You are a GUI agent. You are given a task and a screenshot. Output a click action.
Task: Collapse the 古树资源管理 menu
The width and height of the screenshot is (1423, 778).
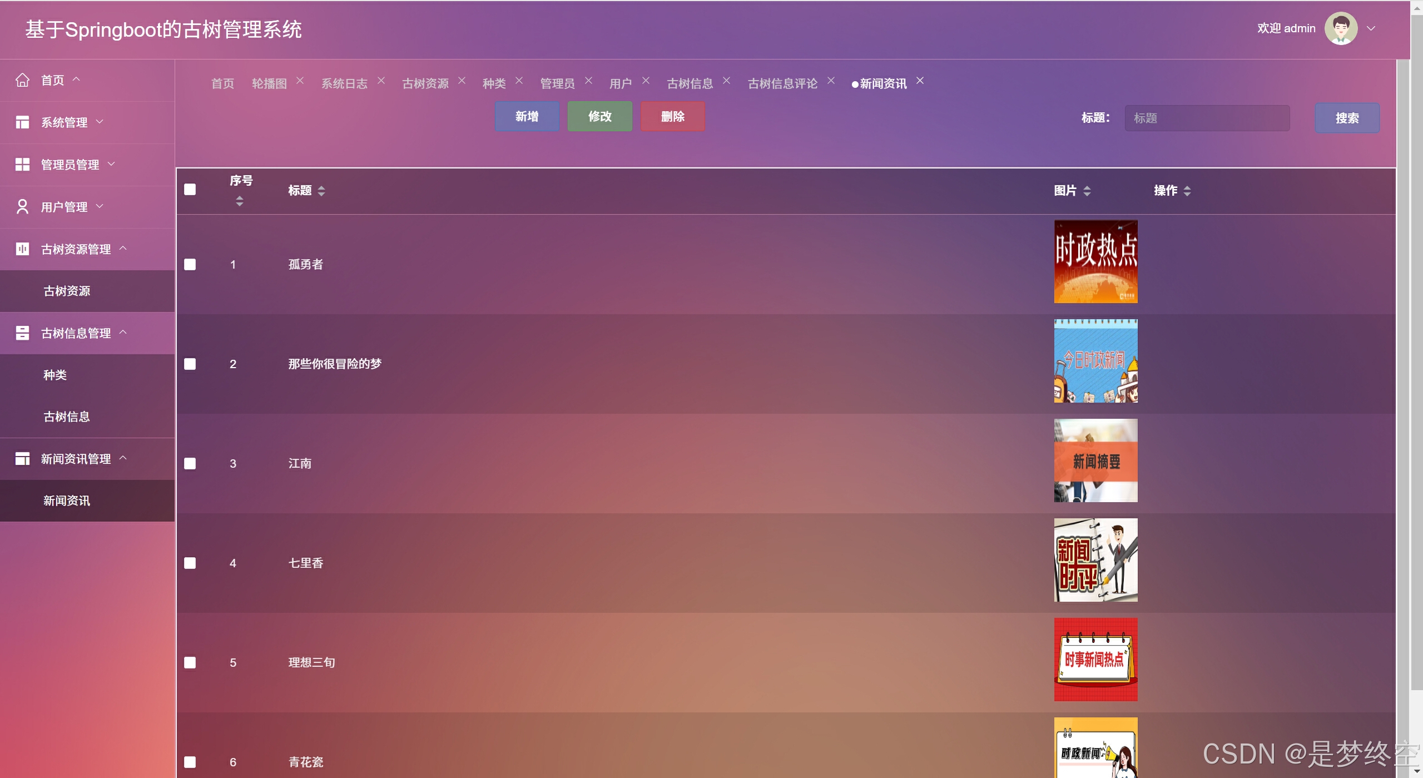point(123,247)
